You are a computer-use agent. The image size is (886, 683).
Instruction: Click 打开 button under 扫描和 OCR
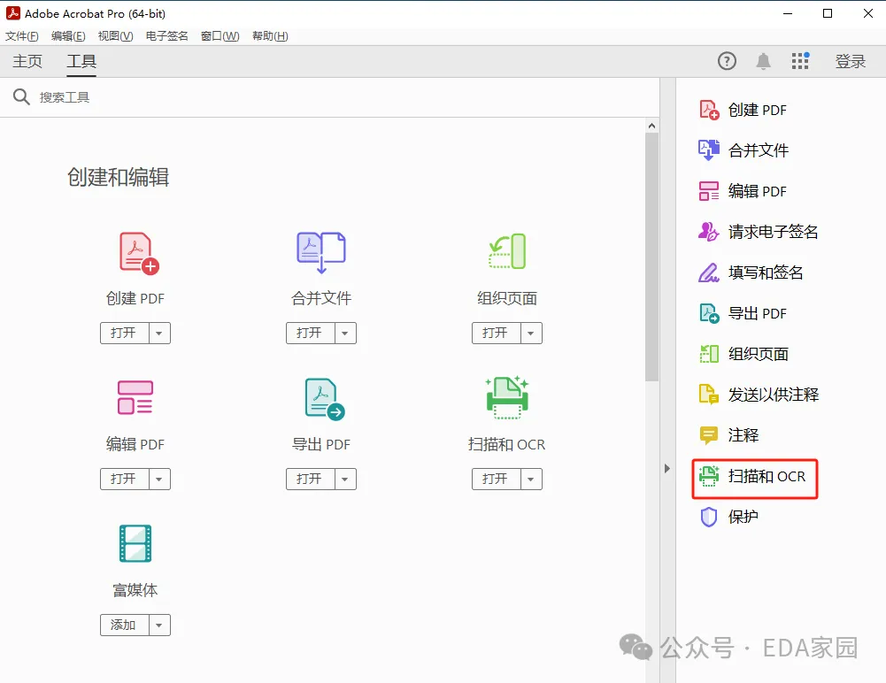pyautogui.click(x=497, y=479)
